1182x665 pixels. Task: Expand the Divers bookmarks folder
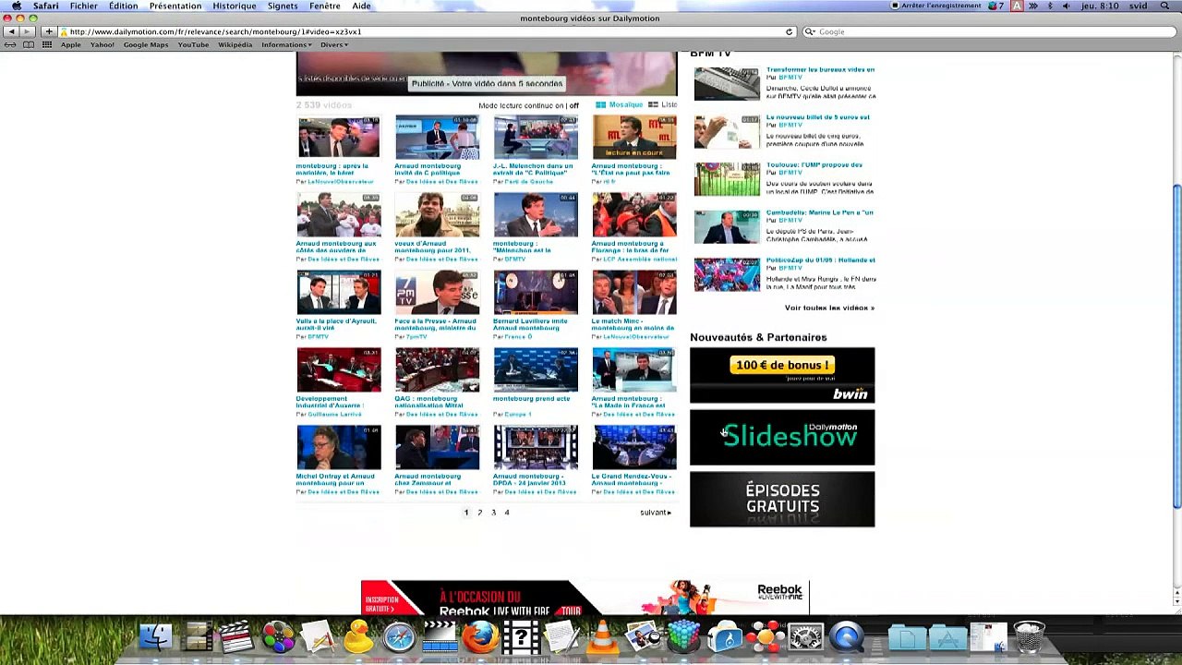click(334, 44)
